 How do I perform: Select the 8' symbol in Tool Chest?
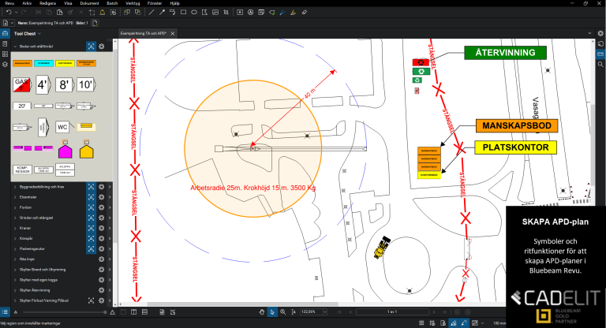[x=65, y=84]
